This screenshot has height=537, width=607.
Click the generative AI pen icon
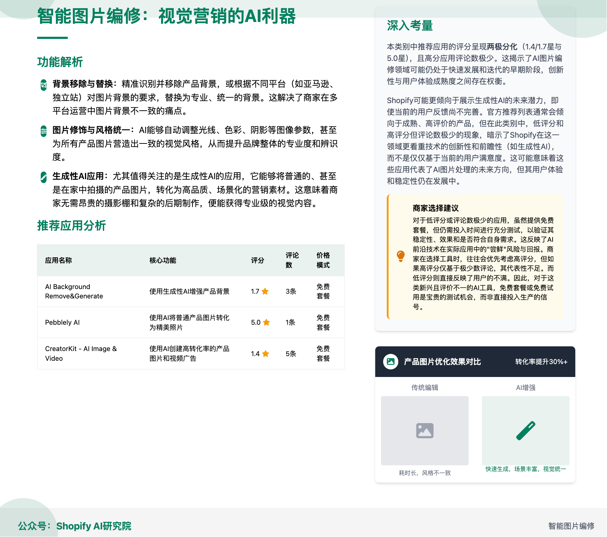[44, 177]
